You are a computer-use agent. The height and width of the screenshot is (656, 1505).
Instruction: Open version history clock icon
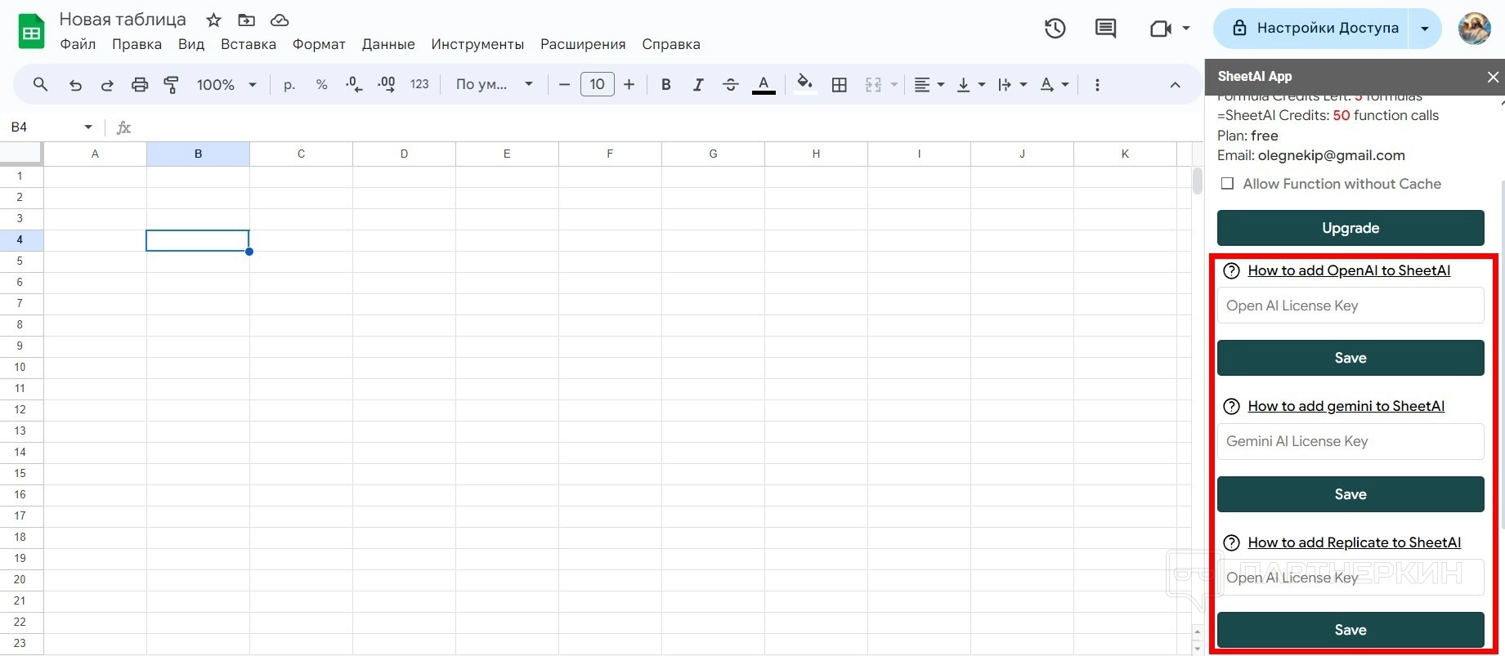coord(1055,29)
